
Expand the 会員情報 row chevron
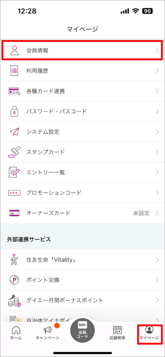click(x=157, y=50)
